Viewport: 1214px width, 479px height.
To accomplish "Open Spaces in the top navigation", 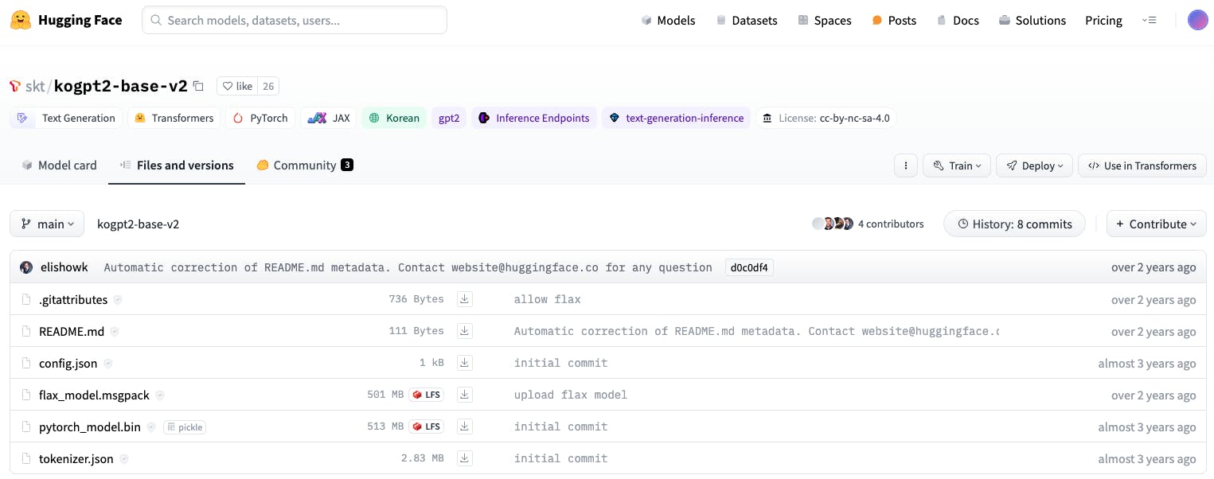I will point(825,20).
